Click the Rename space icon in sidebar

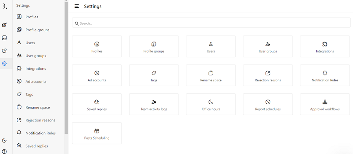click(19, 107)
